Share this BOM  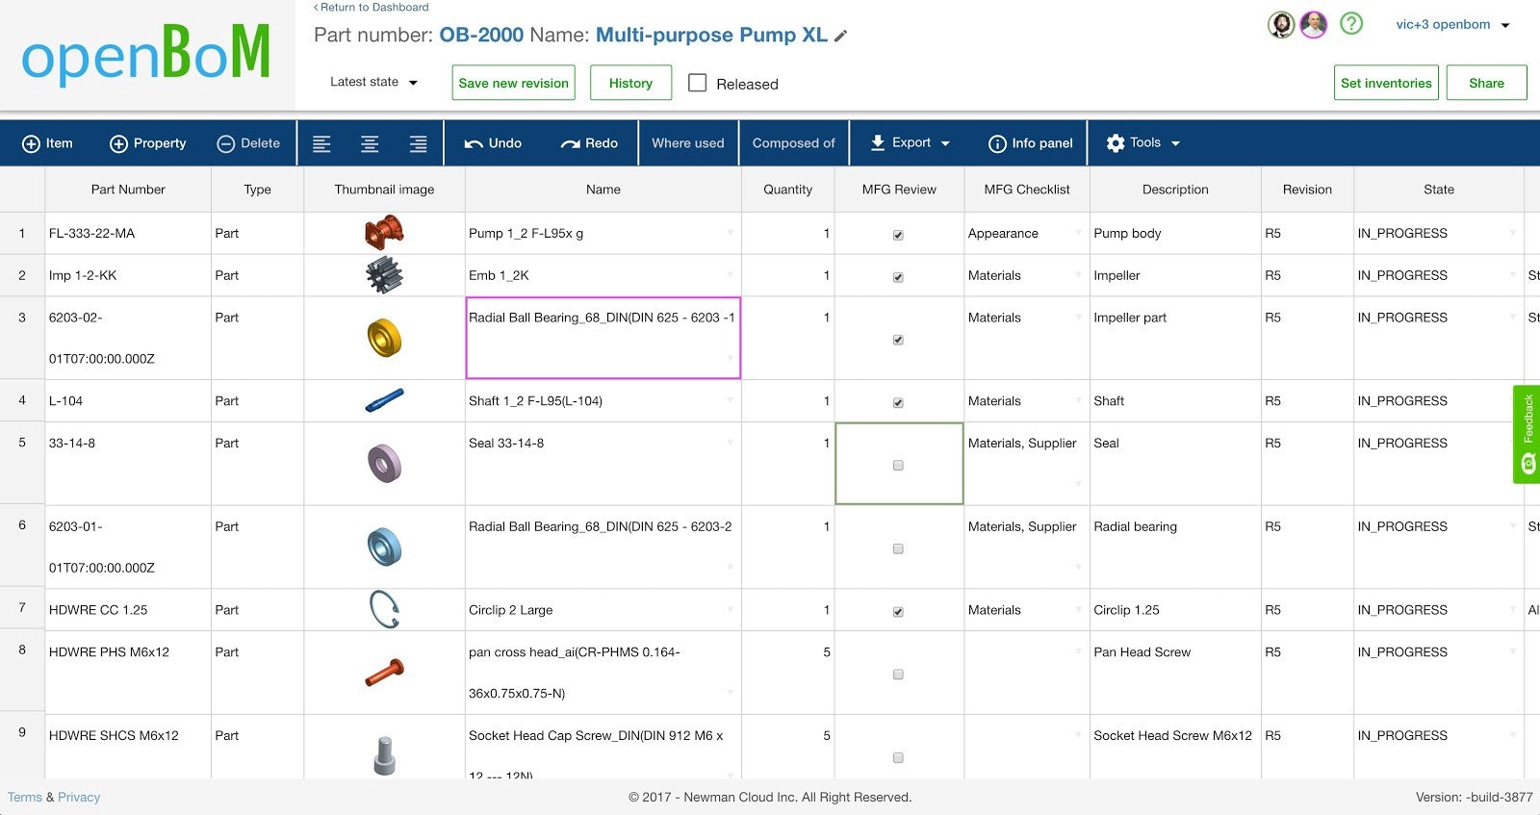click(1486, 83)
